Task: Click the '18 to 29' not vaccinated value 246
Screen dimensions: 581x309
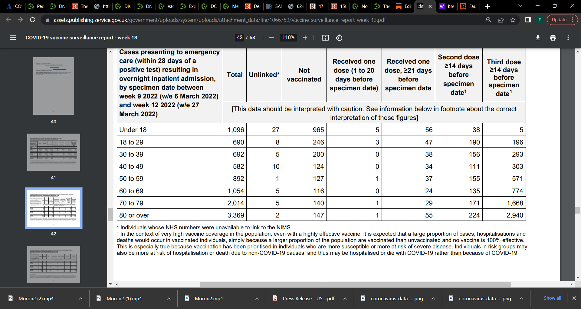Action: point(318,142)
